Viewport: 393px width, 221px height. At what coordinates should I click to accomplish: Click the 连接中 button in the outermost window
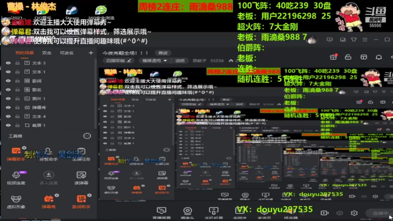[x=379, y=213]
